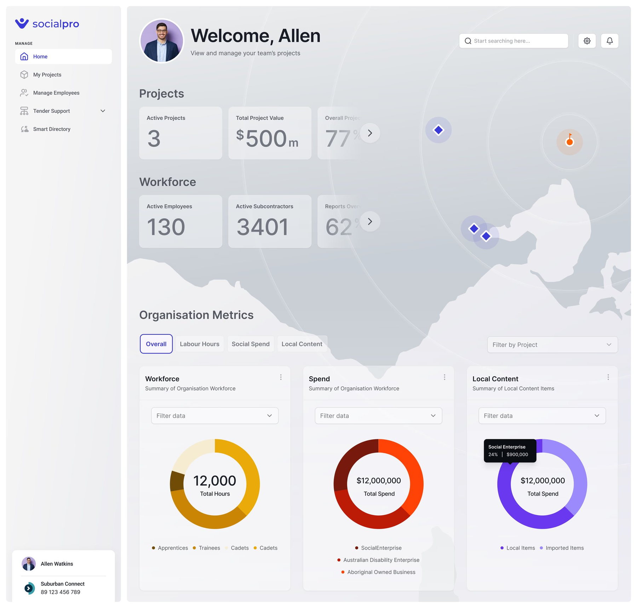Click the socialpro logo

coord(47,24)
